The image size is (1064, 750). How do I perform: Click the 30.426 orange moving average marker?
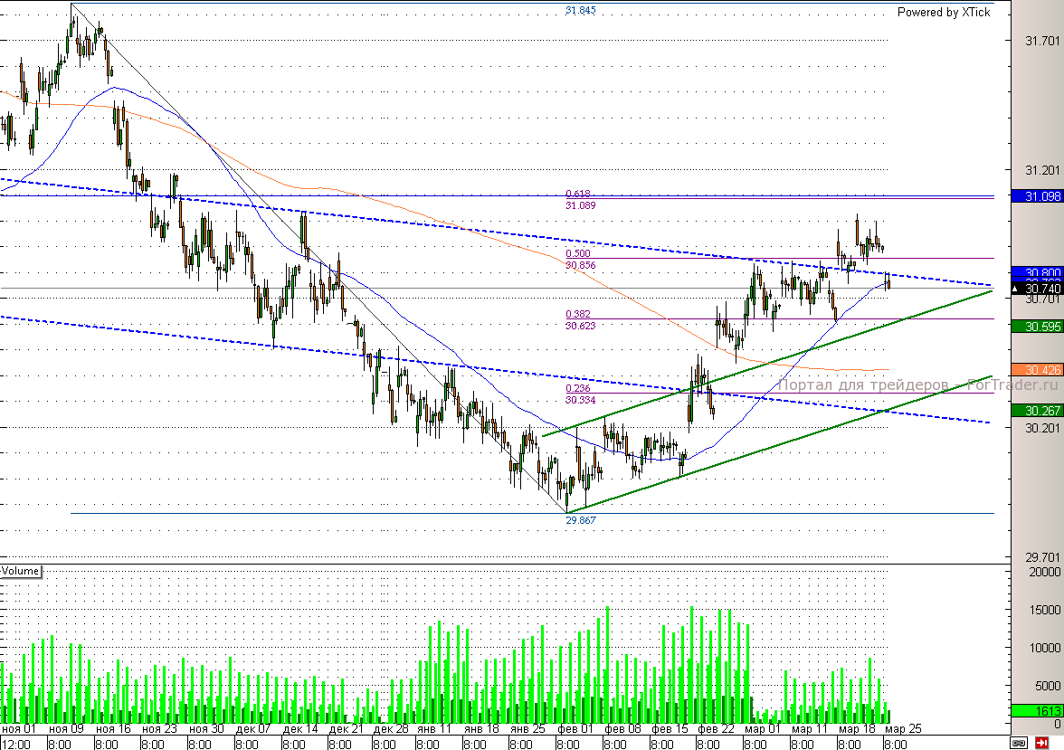click(x=1037, y=370)
